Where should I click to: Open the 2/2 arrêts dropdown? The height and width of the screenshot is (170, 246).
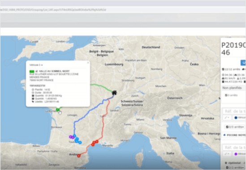(x=236, y=167)
